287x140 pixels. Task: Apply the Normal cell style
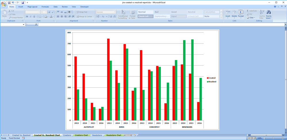tap(145, 12)
